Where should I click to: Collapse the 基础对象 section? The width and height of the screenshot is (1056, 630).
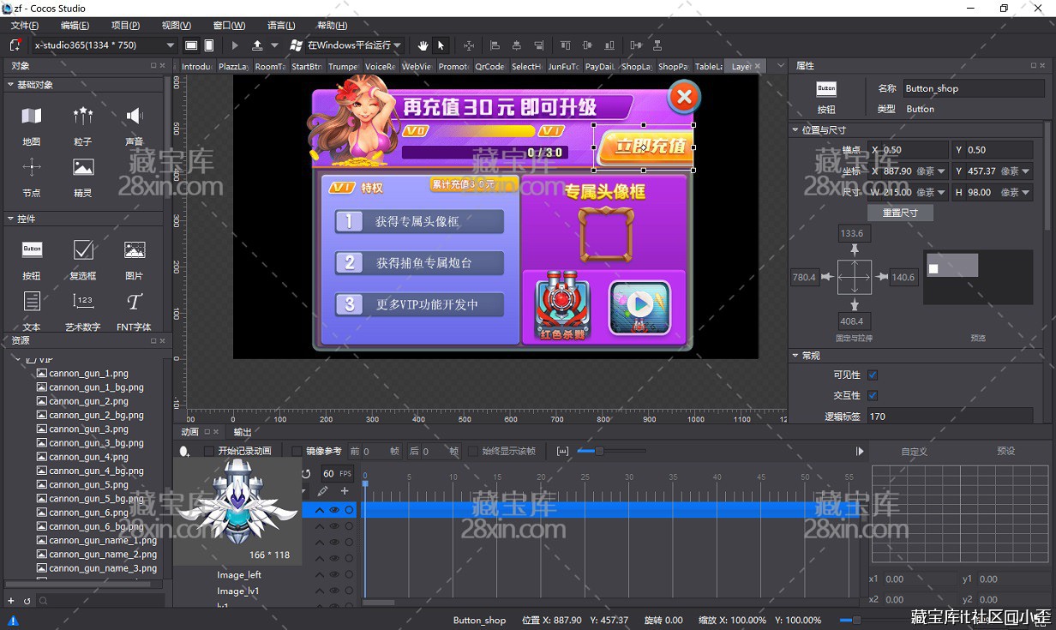pyautogui.click(x=10, y=85)
